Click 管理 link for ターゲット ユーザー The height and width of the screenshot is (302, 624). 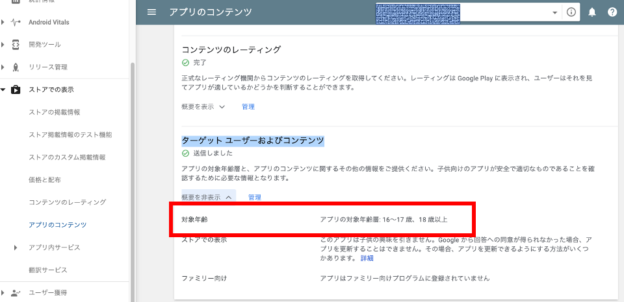[255, 197]
